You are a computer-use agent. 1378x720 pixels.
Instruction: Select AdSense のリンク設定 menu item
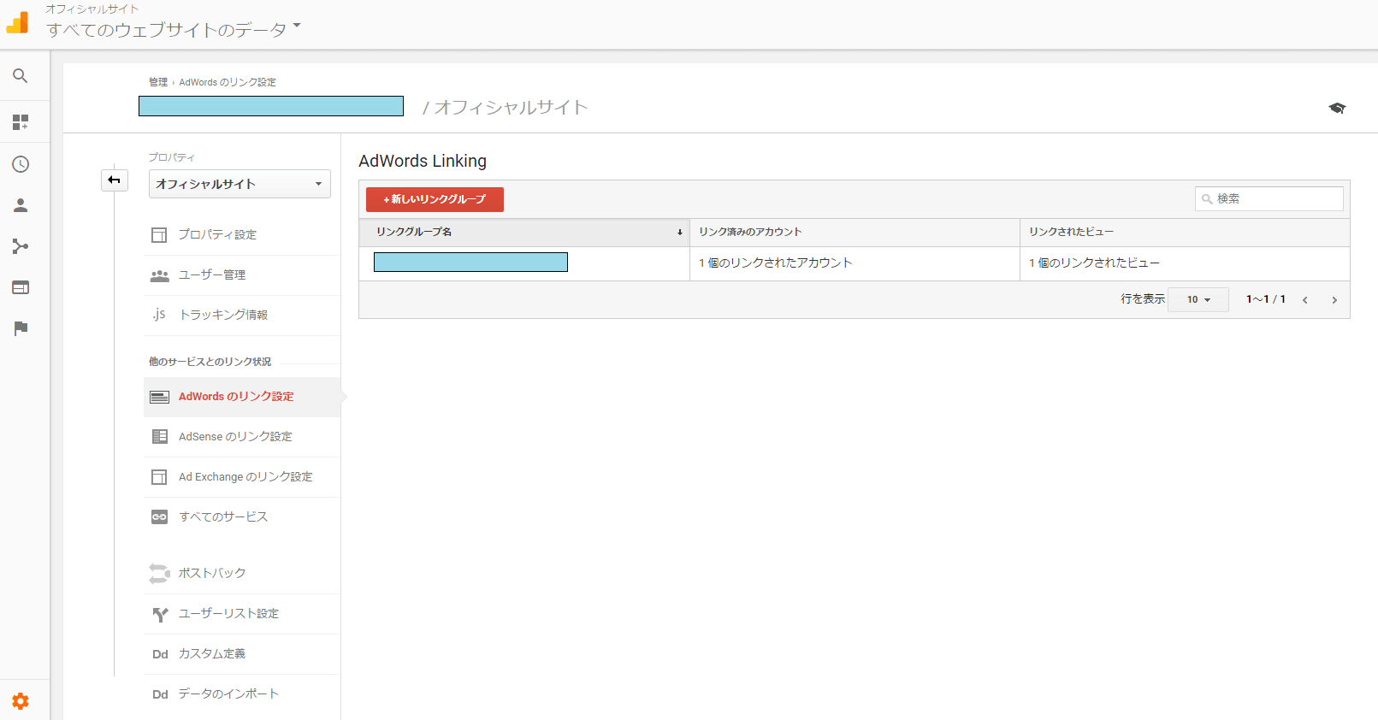click(x=242, y=437)
